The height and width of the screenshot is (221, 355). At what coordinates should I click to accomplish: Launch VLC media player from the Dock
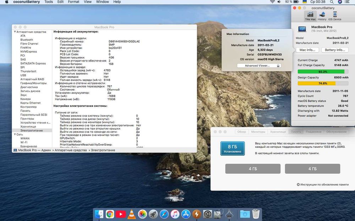[x=132, y=214]
